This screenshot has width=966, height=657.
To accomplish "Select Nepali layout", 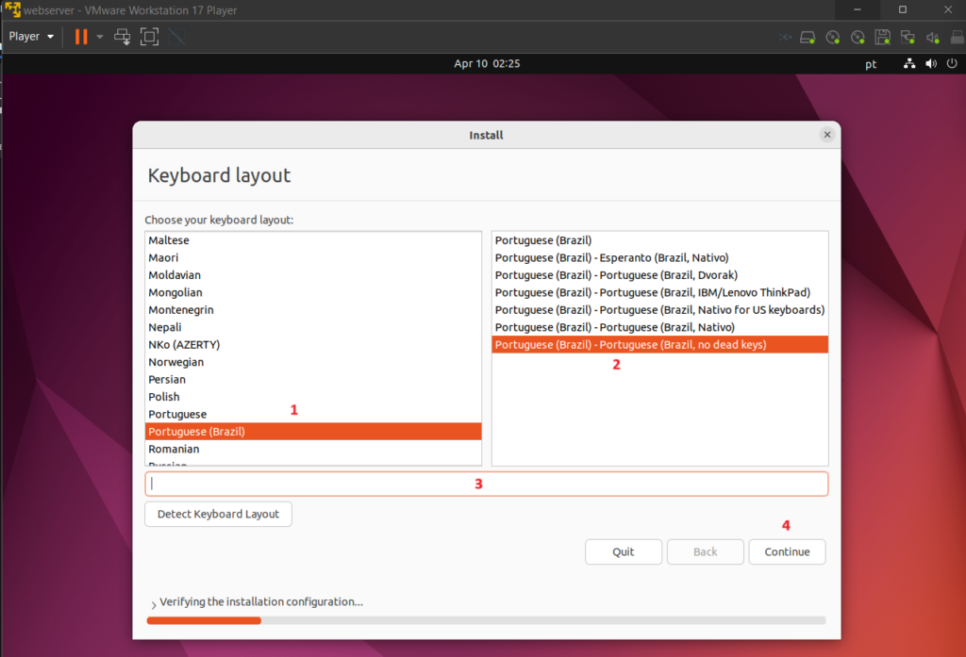I will [313, 327].
